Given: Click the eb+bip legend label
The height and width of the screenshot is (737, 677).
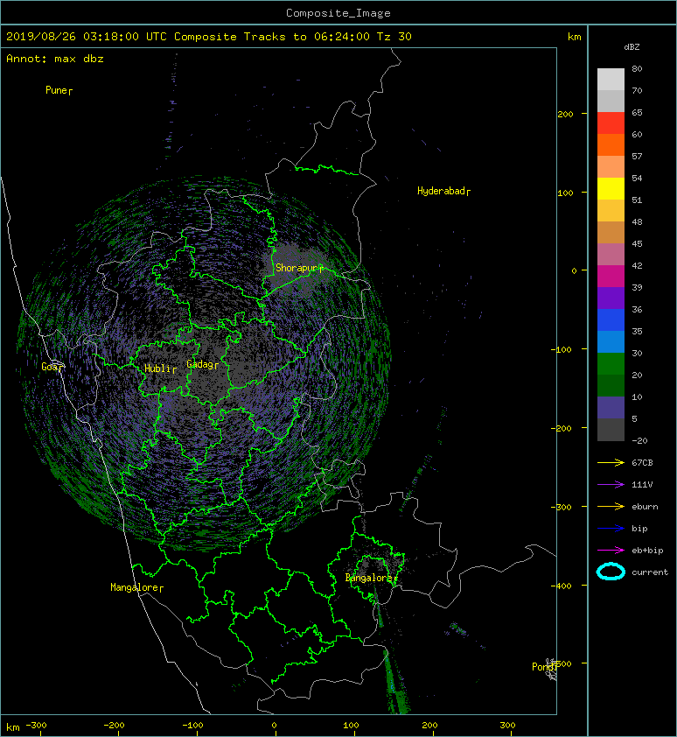Looking at the screenshot, I should tap(647, 551).
